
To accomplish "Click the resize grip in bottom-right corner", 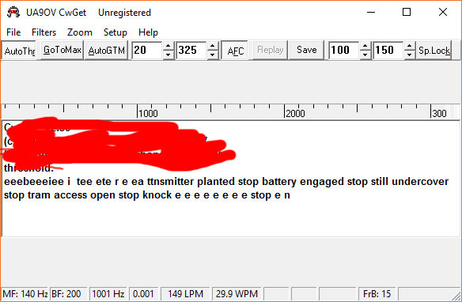I will coord(456,296).
